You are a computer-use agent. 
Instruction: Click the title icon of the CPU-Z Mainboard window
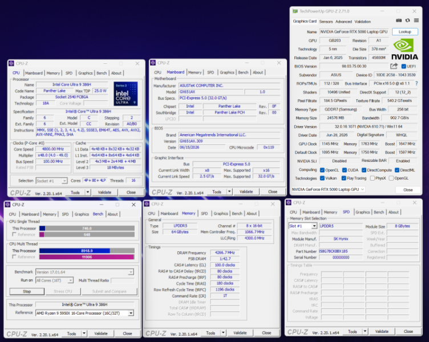(x=153, y=63)
